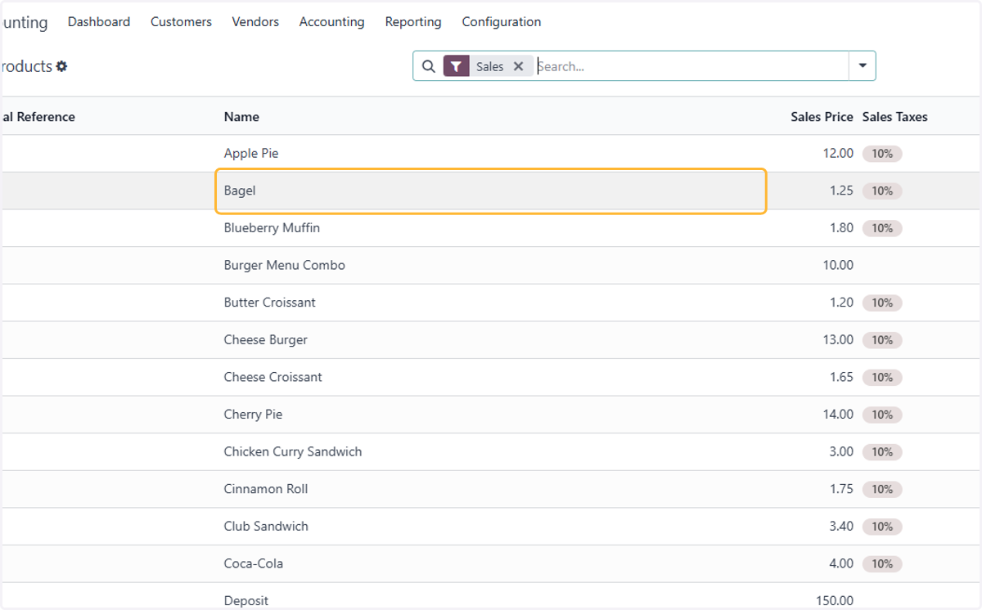Click the 12.00 price of Apple Pie

tap(838, 154)
